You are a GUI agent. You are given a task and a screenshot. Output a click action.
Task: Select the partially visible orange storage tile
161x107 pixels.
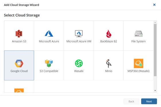pos(19,86)
